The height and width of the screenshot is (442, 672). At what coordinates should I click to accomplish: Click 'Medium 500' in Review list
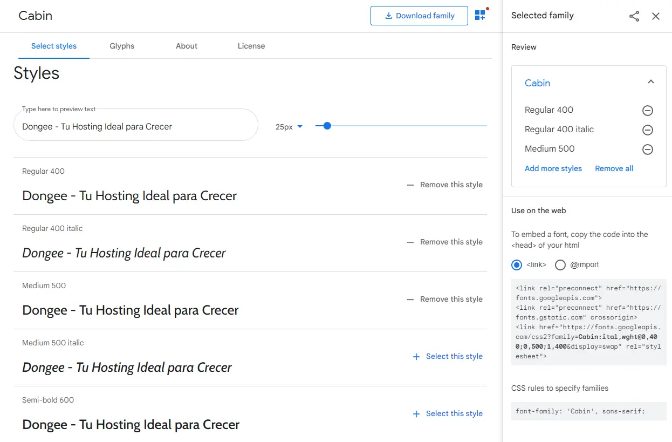pos(550,149)
